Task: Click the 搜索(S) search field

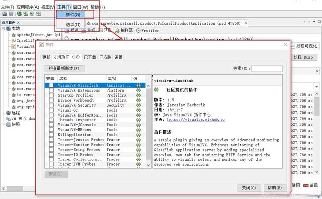Action: pos(267,68)
